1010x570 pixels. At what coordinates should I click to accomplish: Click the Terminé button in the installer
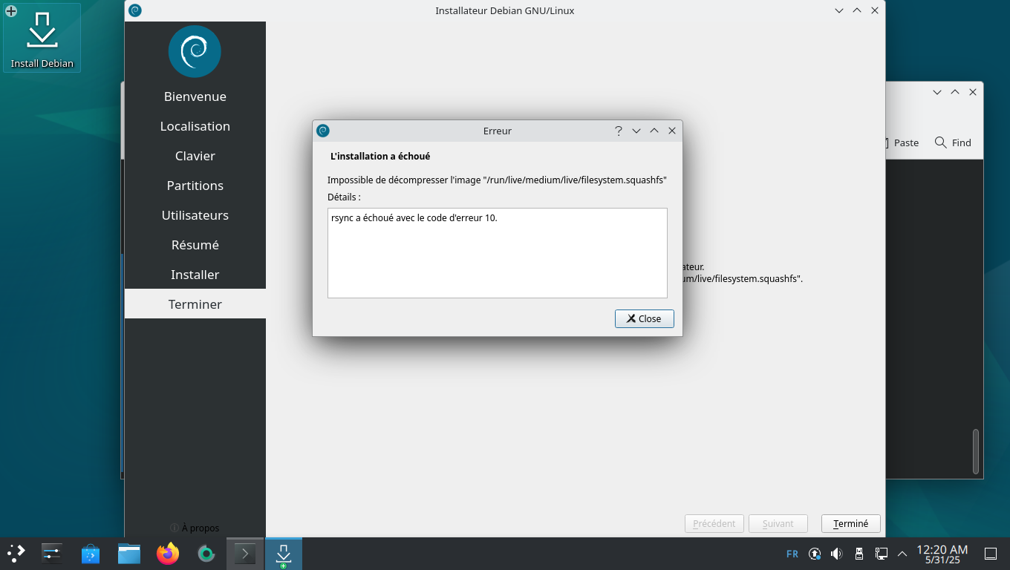850,523
